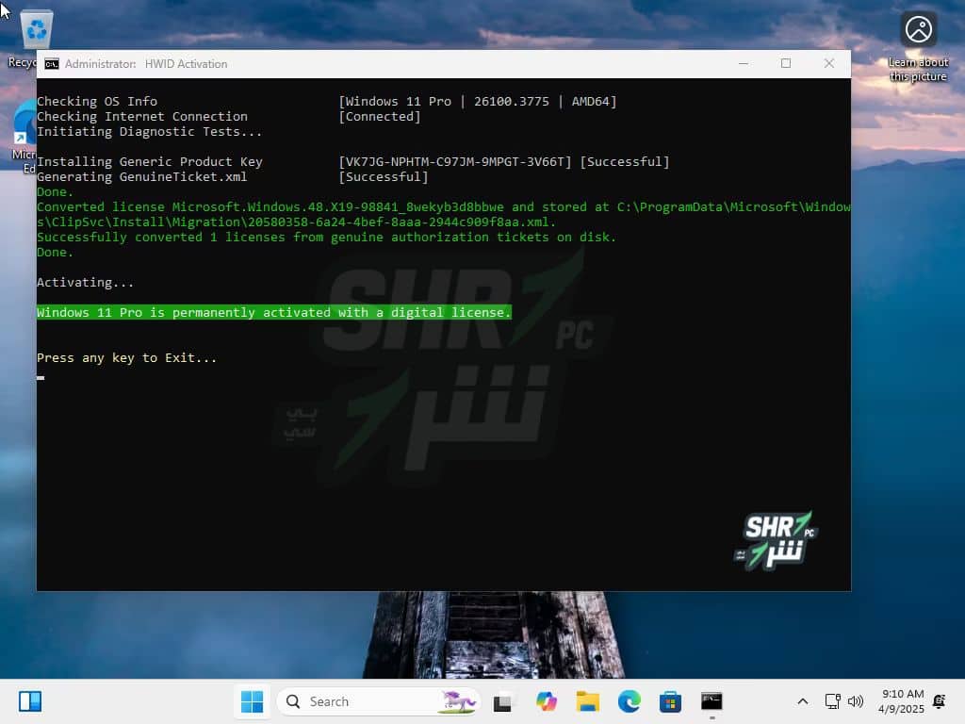Click 'Successfully converted 1 licenses' line
Viewport: 965px width, 724px height.
[x=326, y=237]
